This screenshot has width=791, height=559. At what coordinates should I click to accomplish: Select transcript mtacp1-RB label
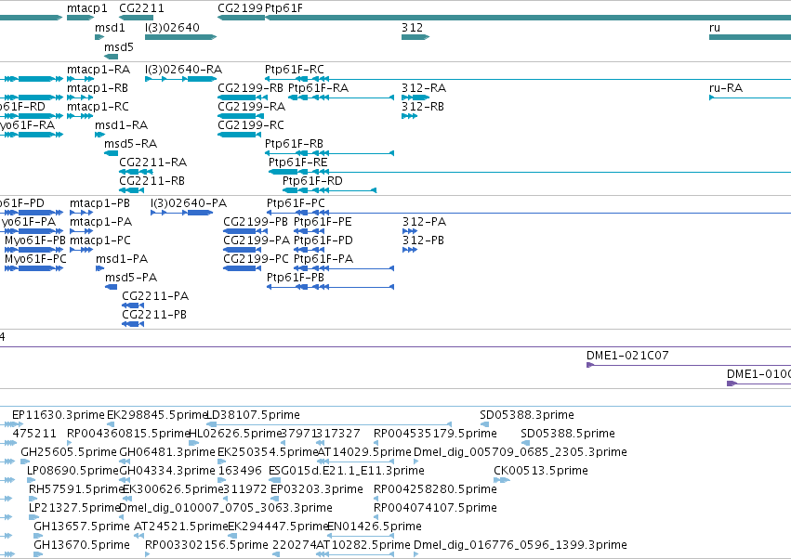(98, 88)
